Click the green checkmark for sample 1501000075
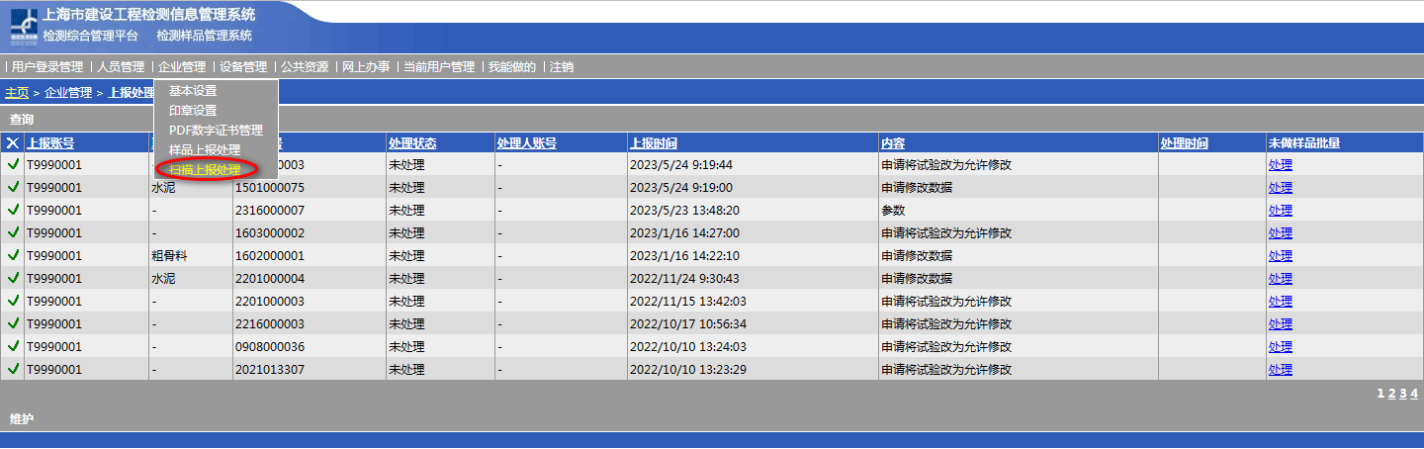 [x=13, y=187]
